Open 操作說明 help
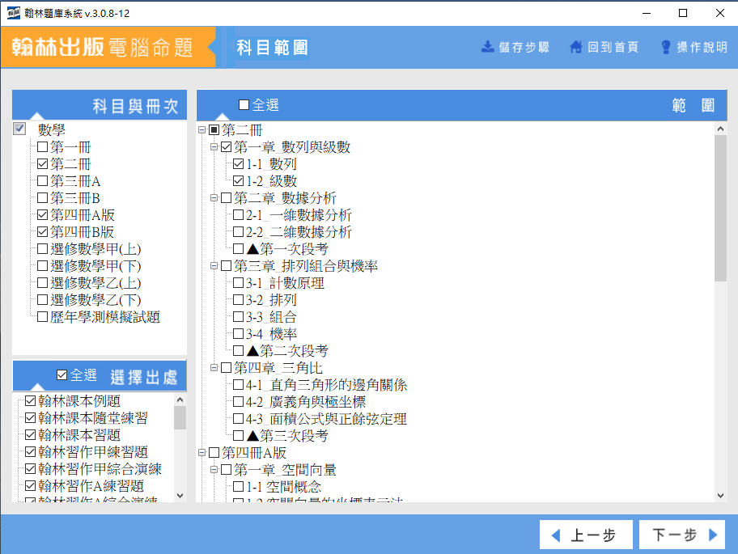The height and width of the screenshot is (554, 738). click(x=693, y=47)
